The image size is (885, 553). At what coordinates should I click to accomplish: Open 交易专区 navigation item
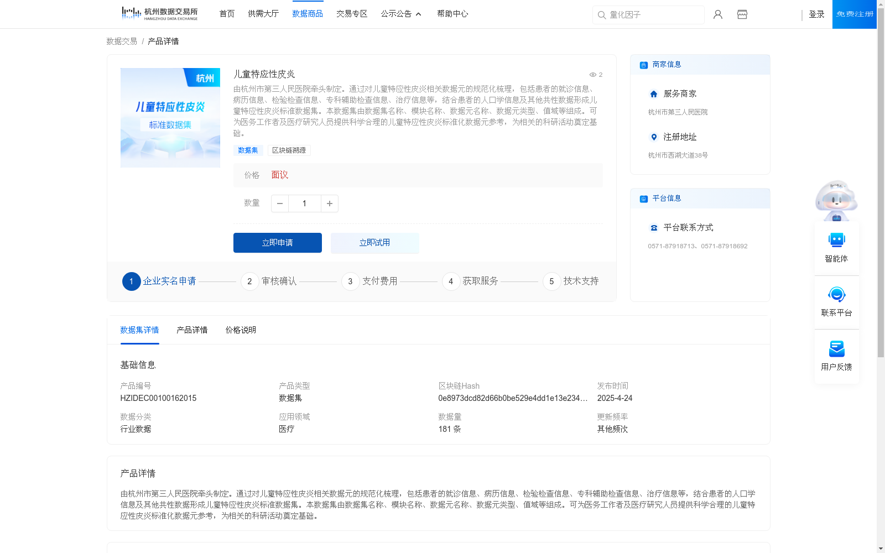coord(352,14)
